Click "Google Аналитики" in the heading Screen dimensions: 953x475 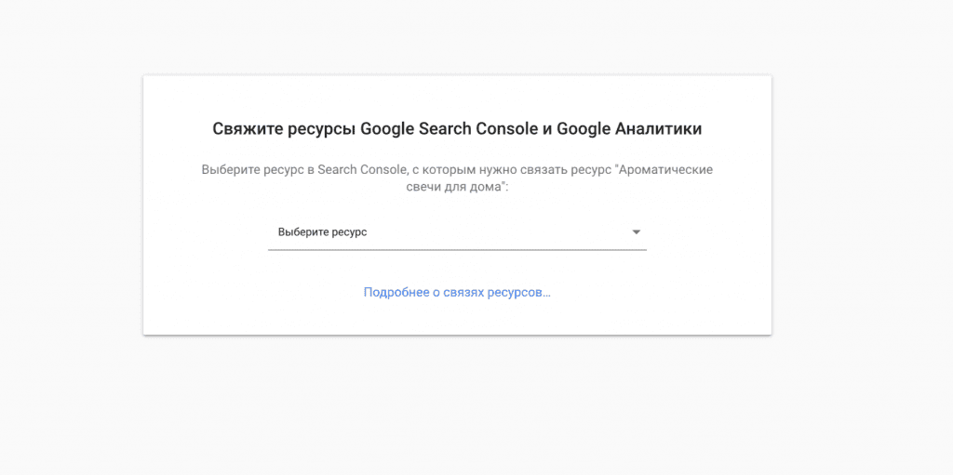tap(629, 129)
